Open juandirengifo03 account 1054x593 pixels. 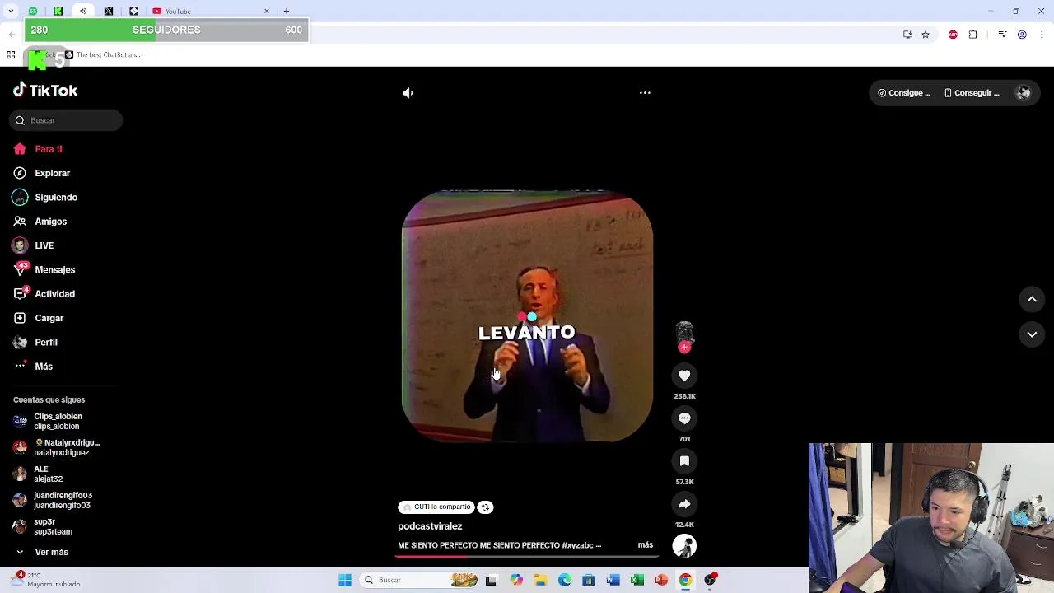pyautogui.click(x=53, y=500)
